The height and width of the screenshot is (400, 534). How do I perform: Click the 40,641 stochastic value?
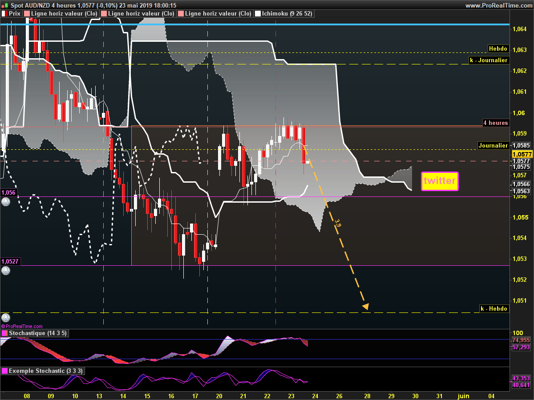point(521,385)
